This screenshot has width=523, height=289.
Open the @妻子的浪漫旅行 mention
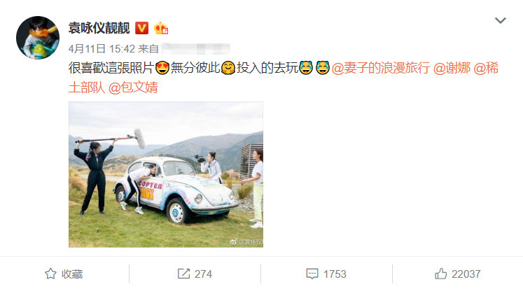point(381,68)
